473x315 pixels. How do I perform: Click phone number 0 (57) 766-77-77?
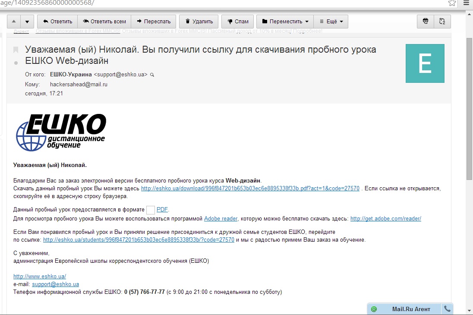(145, 292)
